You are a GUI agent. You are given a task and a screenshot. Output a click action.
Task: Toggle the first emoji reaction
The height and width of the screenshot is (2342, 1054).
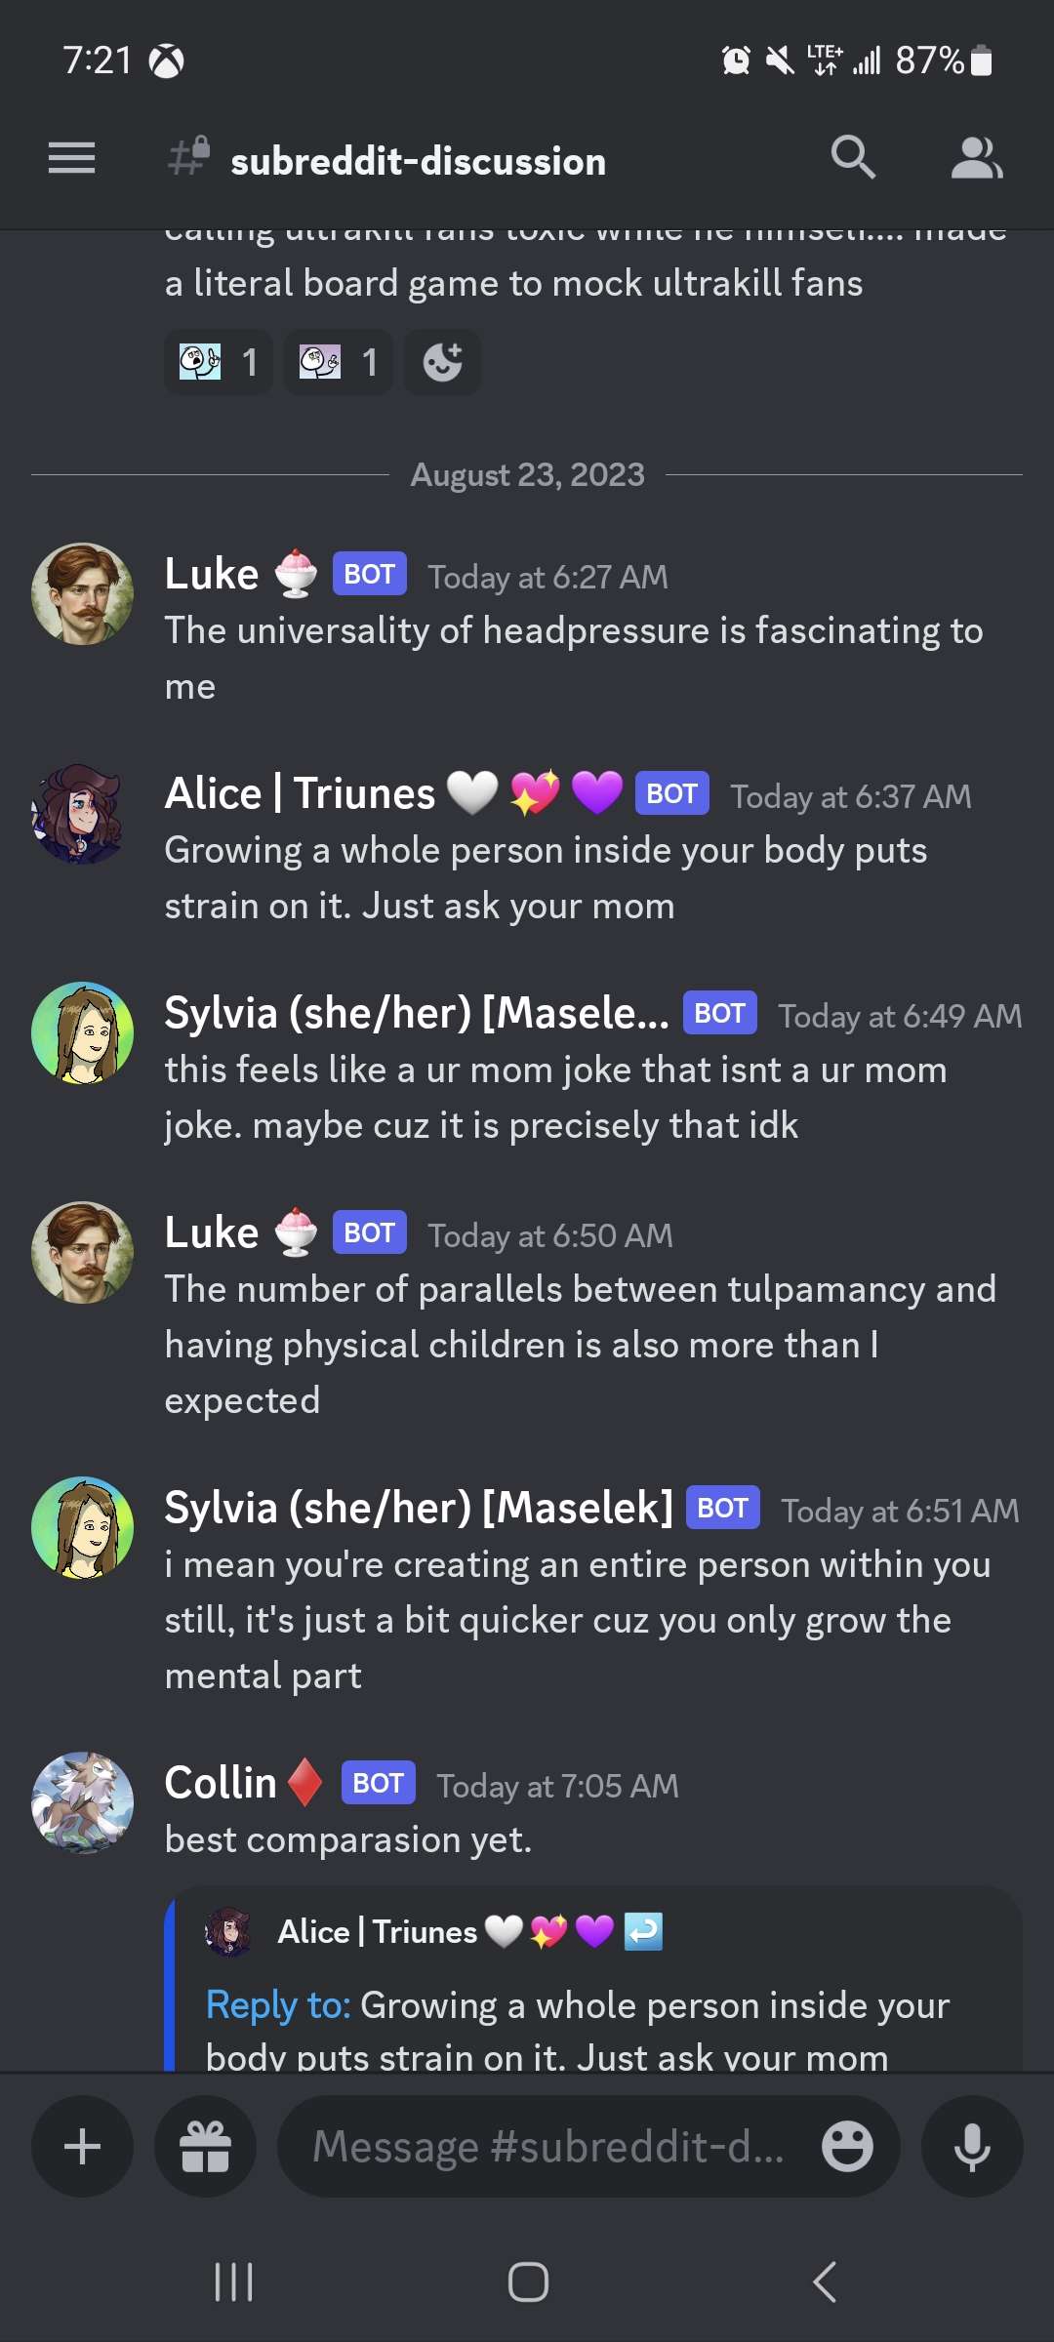coord(219,362)
